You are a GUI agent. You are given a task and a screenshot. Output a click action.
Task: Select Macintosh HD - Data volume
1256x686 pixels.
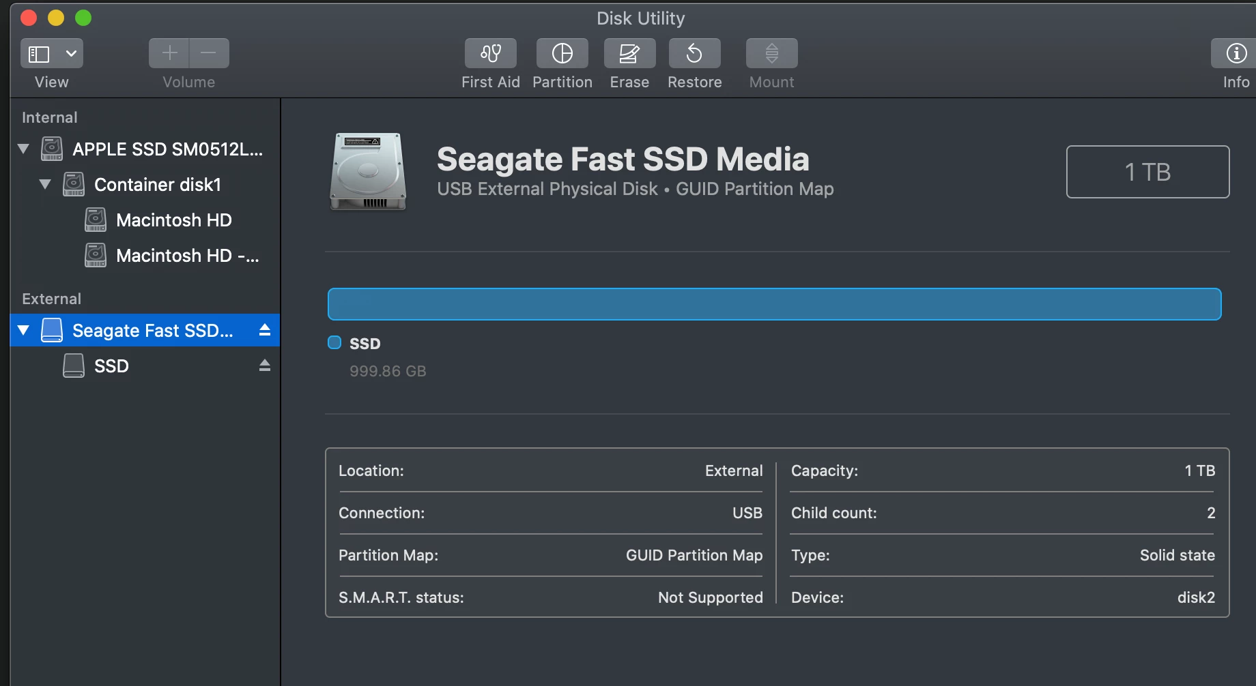pos(187,255)
